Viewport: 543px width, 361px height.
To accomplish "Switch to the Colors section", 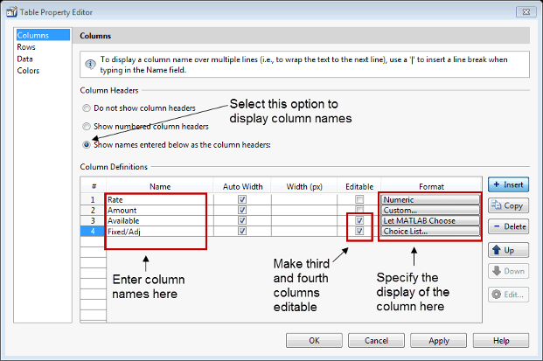I will coord(29,72).
